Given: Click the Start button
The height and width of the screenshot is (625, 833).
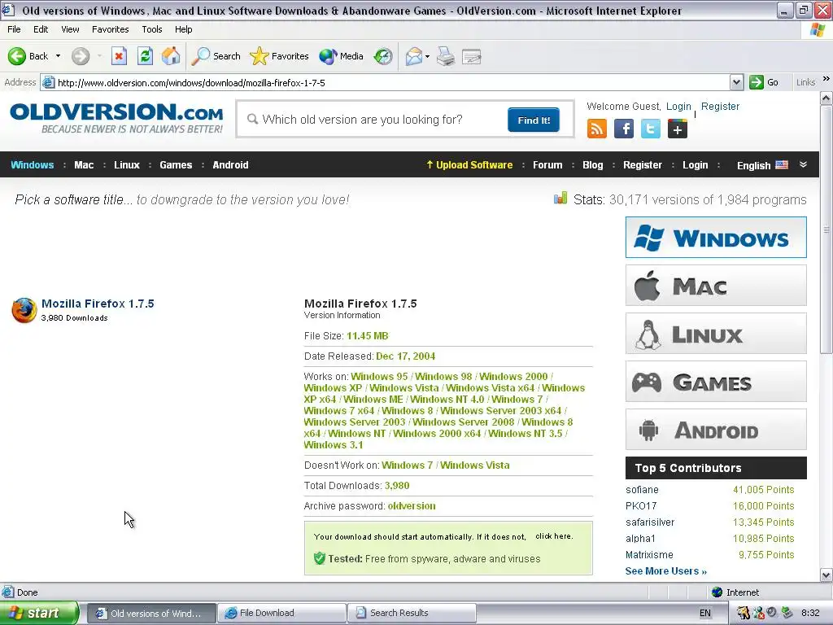Looking at the screenshot, I should tap(39, 613).
